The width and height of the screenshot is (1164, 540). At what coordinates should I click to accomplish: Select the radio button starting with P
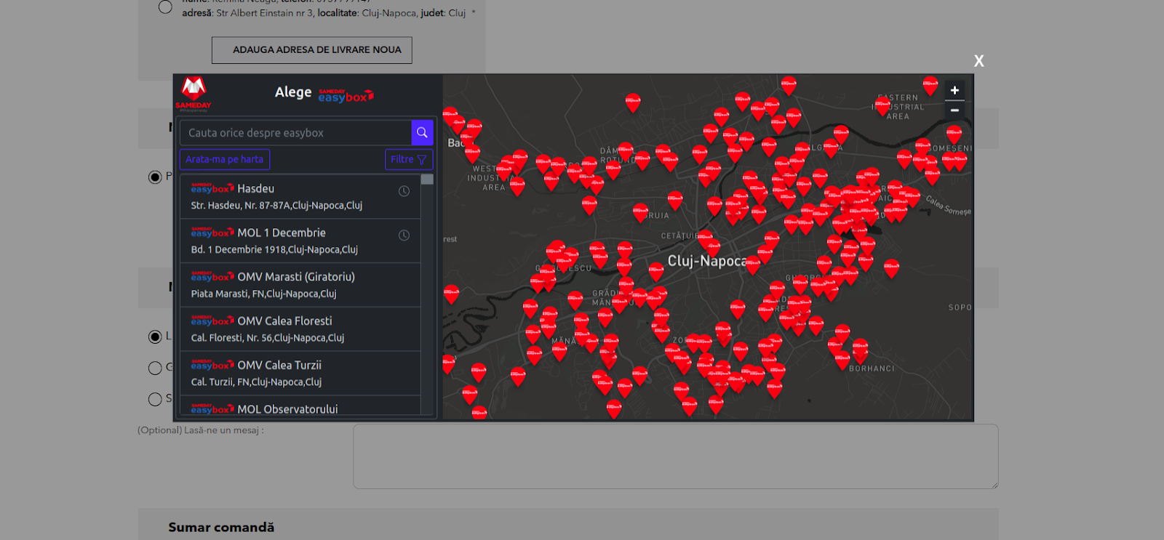[155, 177]
